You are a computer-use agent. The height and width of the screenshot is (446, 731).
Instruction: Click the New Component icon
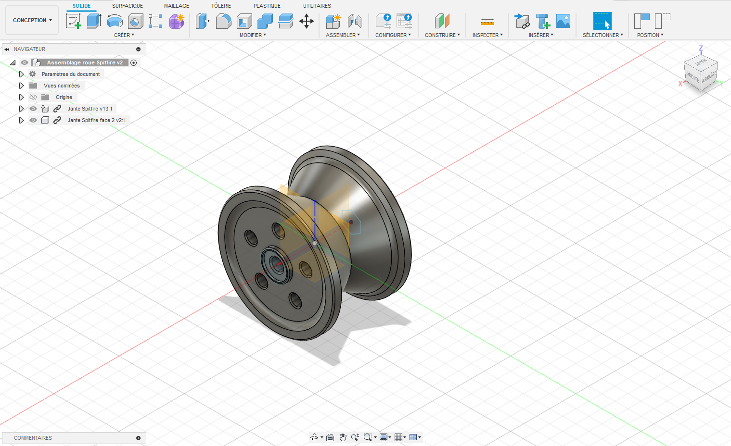333,21
